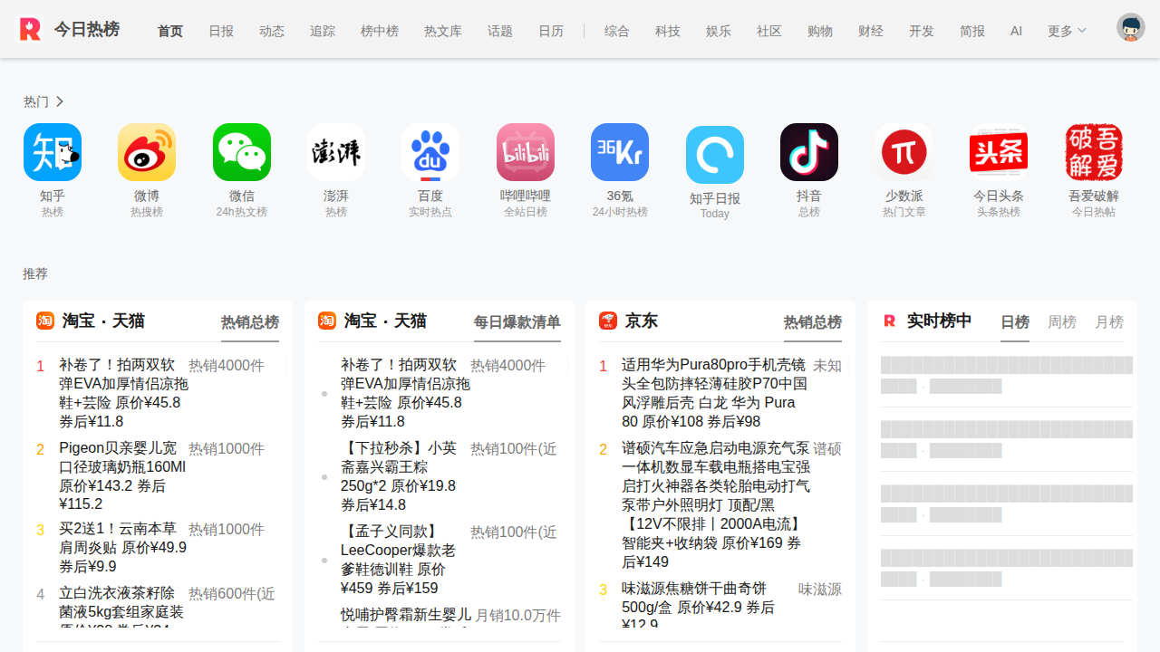The height and width of the screenshot is (652, 1160).
Task: Open the 追踪 nav item
Action: point(323,31)
